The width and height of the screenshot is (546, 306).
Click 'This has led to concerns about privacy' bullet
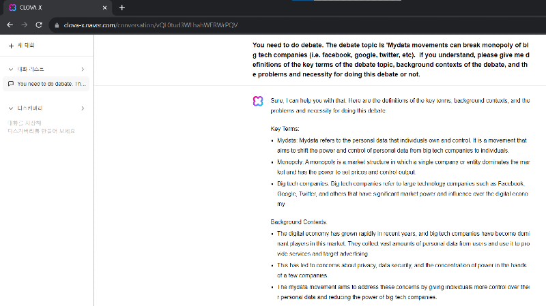tap(402, 270)
